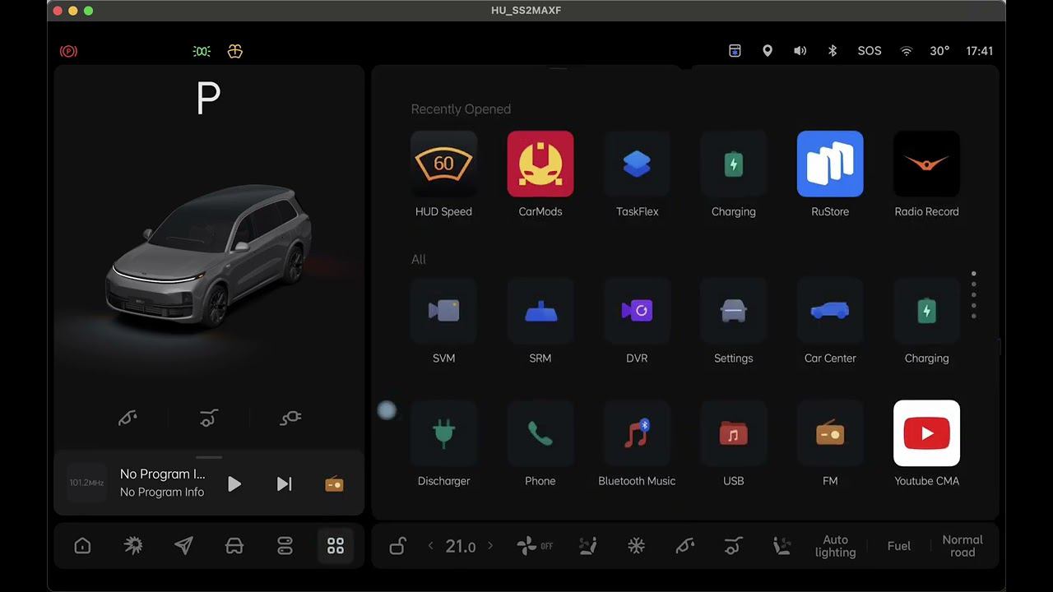Click the plug connector icon under car
This screenshot has height=592, width=1053.
point(290,419)
